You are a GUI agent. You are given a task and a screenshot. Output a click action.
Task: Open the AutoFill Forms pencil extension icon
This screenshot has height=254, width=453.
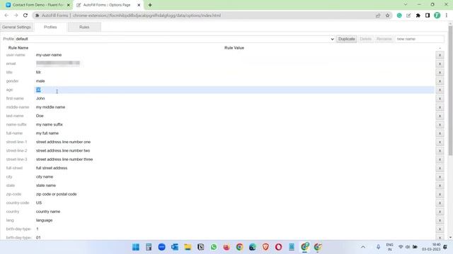tap(408, 16)
